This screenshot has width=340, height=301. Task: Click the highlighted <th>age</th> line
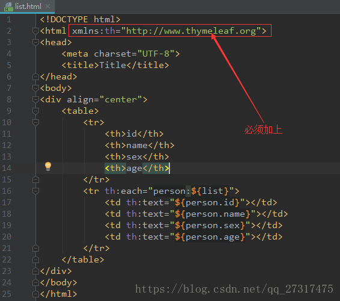click(137, 168)
